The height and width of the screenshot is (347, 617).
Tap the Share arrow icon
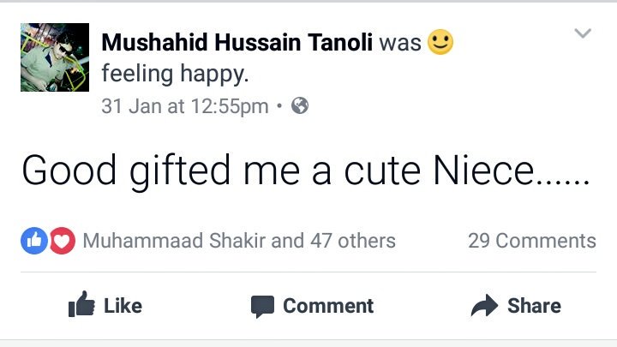click(x=485, y=305)
